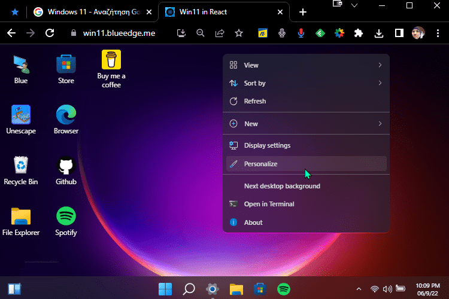The image size is (449, 299).
Task: Expand the View submenu arrow
Action: click(x=380, y=65)
